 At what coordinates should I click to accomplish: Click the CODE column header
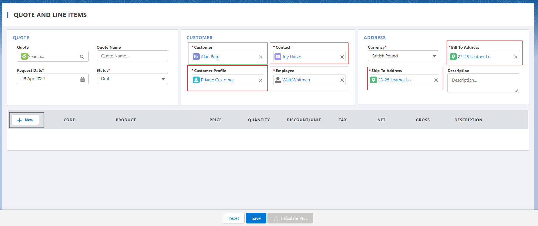tap(69, 120)
